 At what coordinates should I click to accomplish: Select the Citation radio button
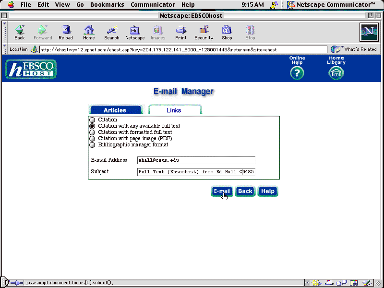[92, 120]
